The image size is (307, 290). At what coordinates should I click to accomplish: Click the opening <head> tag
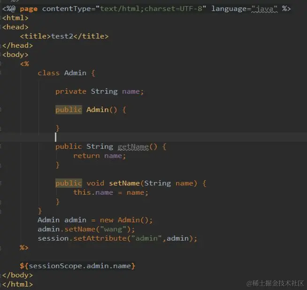click(x=15, y=27)
